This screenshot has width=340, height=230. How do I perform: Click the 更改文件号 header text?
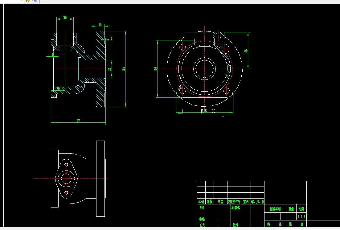point(234,202)
